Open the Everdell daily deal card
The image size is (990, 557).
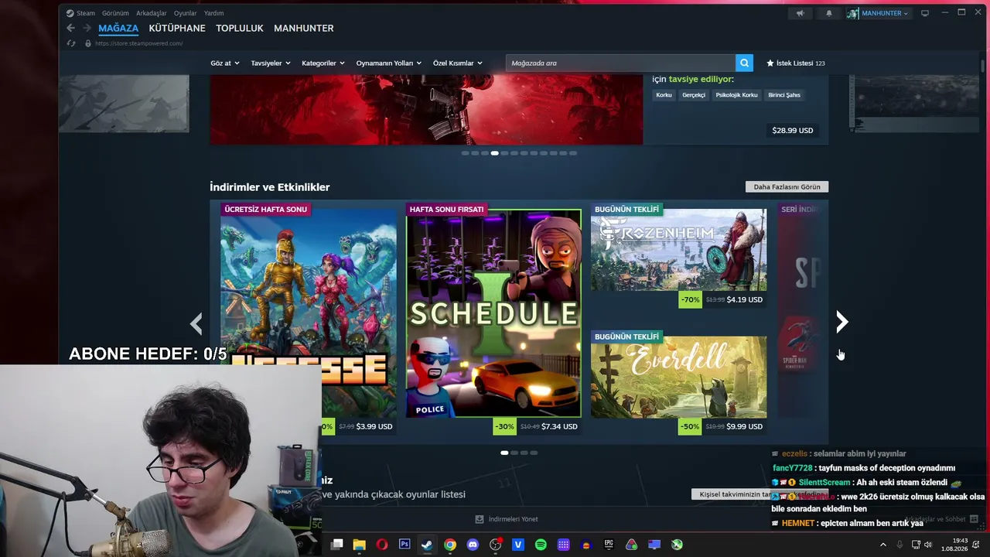click(x=679, y=378)
